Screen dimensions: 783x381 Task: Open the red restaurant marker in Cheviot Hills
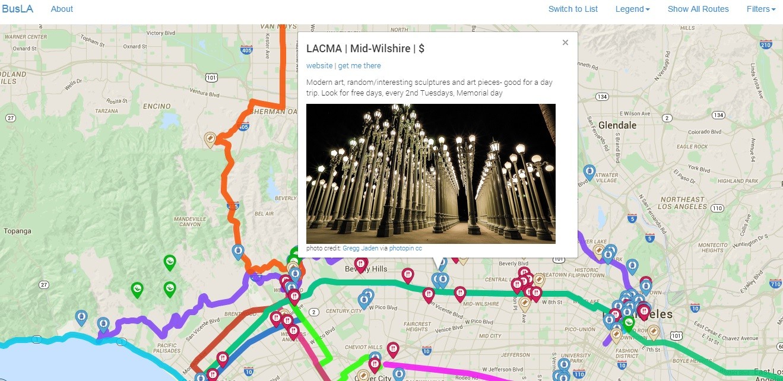pos(392,349)
